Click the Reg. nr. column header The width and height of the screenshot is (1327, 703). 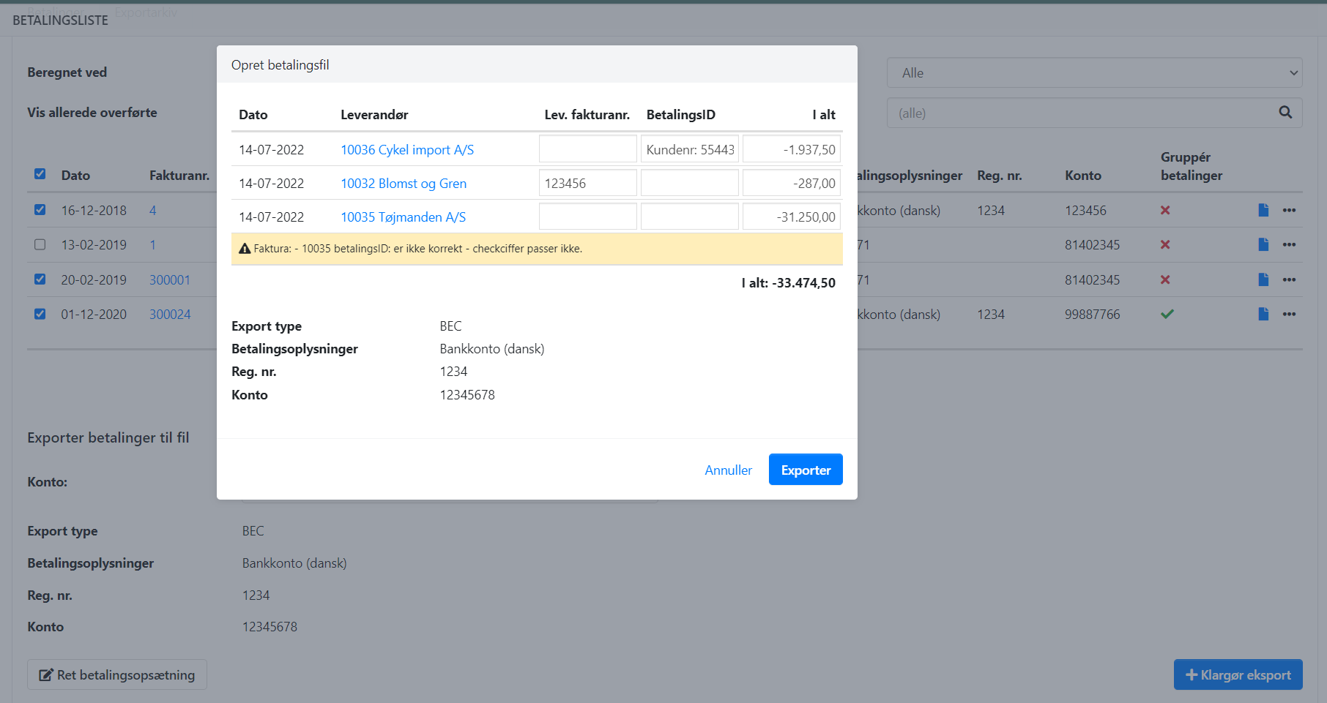tap(999, 176)
